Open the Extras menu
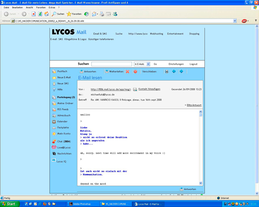 (x=52, y=8)
